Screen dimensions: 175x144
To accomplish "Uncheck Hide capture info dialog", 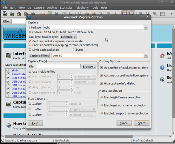I will click(x=101, y=83).
